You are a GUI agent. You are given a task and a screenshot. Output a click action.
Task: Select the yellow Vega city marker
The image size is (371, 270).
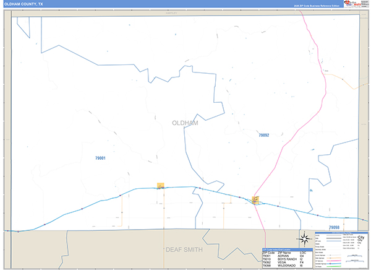pyautogui.click(x=255, y=200)
